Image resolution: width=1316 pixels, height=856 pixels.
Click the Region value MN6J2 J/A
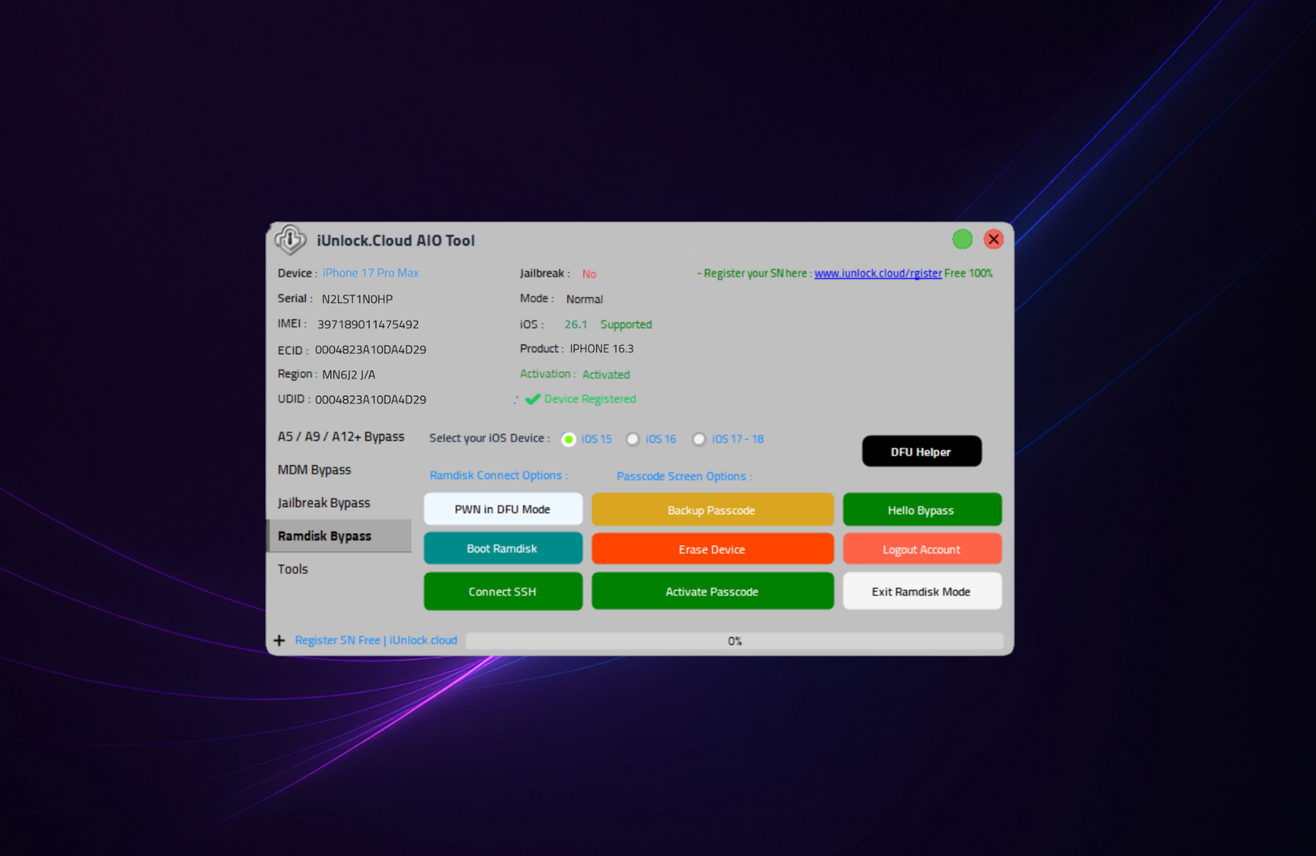pos(349,374)
